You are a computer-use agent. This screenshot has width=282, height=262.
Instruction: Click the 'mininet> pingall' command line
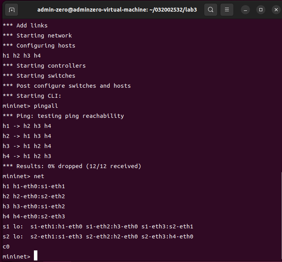click(30, 106)
